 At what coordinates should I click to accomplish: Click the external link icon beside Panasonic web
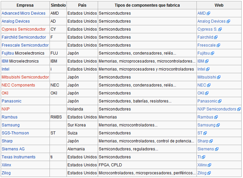tap(220, 101)
